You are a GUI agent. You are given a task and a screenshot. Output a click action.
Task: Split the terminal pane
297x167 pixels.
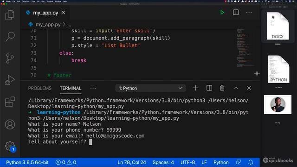point(209,88)
